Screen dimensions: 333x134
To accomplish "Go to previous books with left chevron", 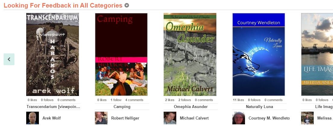I will point(9,59).
